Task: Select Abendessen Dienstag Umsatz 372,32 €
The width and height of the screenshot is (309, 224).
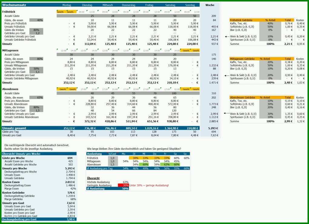Action: point(90,121)
